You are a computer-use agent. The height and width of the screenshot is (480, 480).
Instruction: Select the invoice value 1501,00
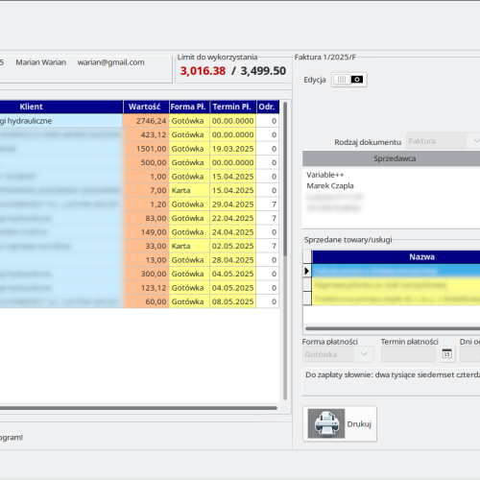pyautogui.click(x=146, y=149)
